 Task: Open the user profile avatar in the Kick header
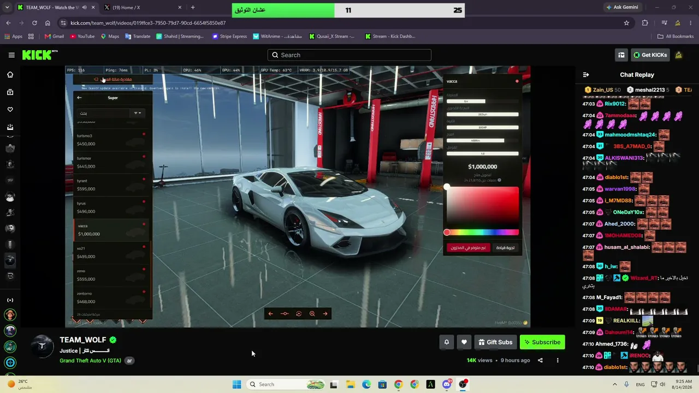pos(679,55)
